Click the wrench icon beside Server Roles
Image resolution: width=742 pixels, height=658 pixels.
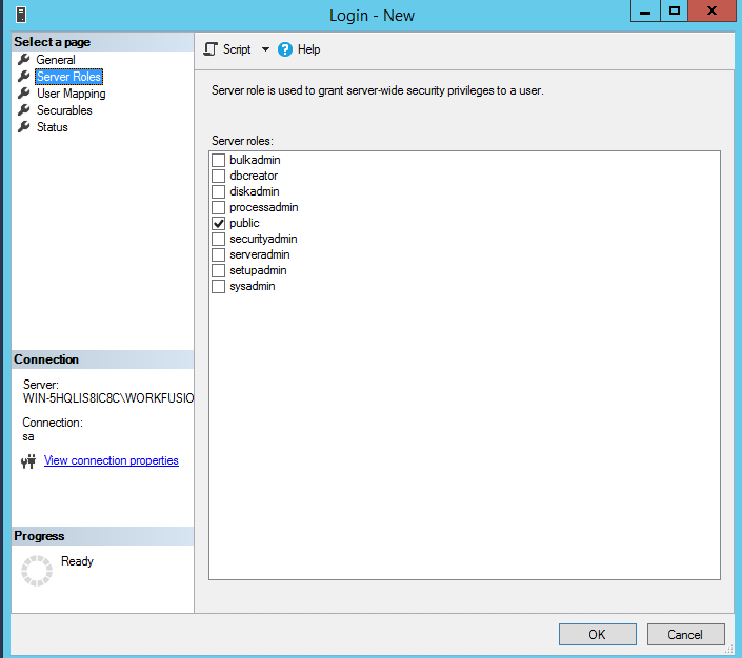(24, 76)
